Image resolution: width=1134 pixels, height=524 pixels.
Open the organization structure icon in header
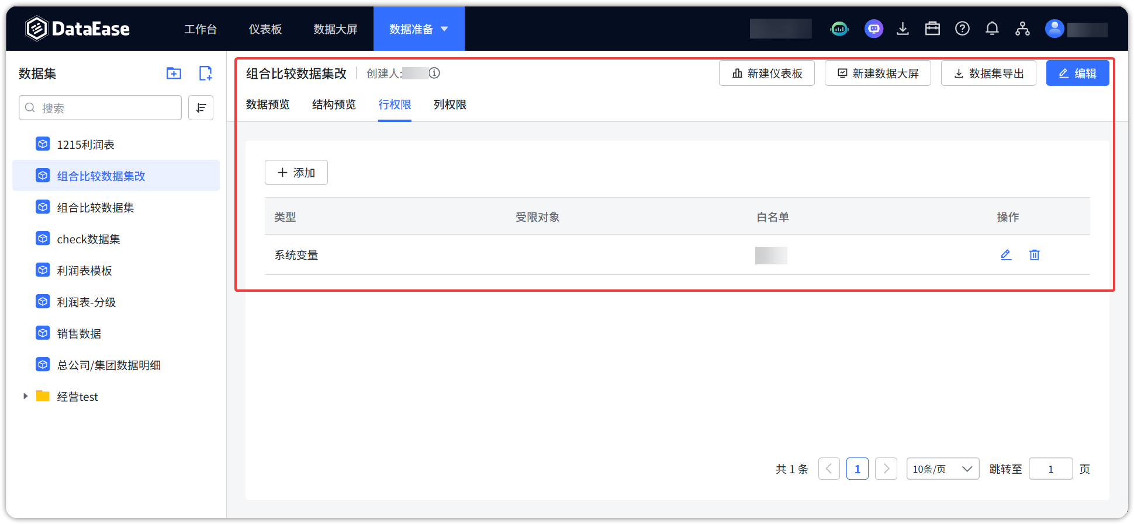click(x=1022, y=29)
